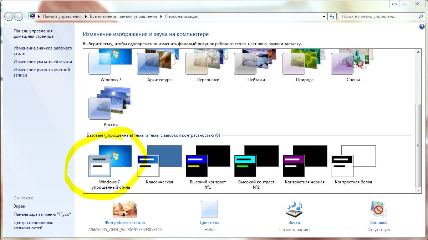The image size is (428, 240).
Task: Open the Звуки notes icon
Action: [294, 209]
